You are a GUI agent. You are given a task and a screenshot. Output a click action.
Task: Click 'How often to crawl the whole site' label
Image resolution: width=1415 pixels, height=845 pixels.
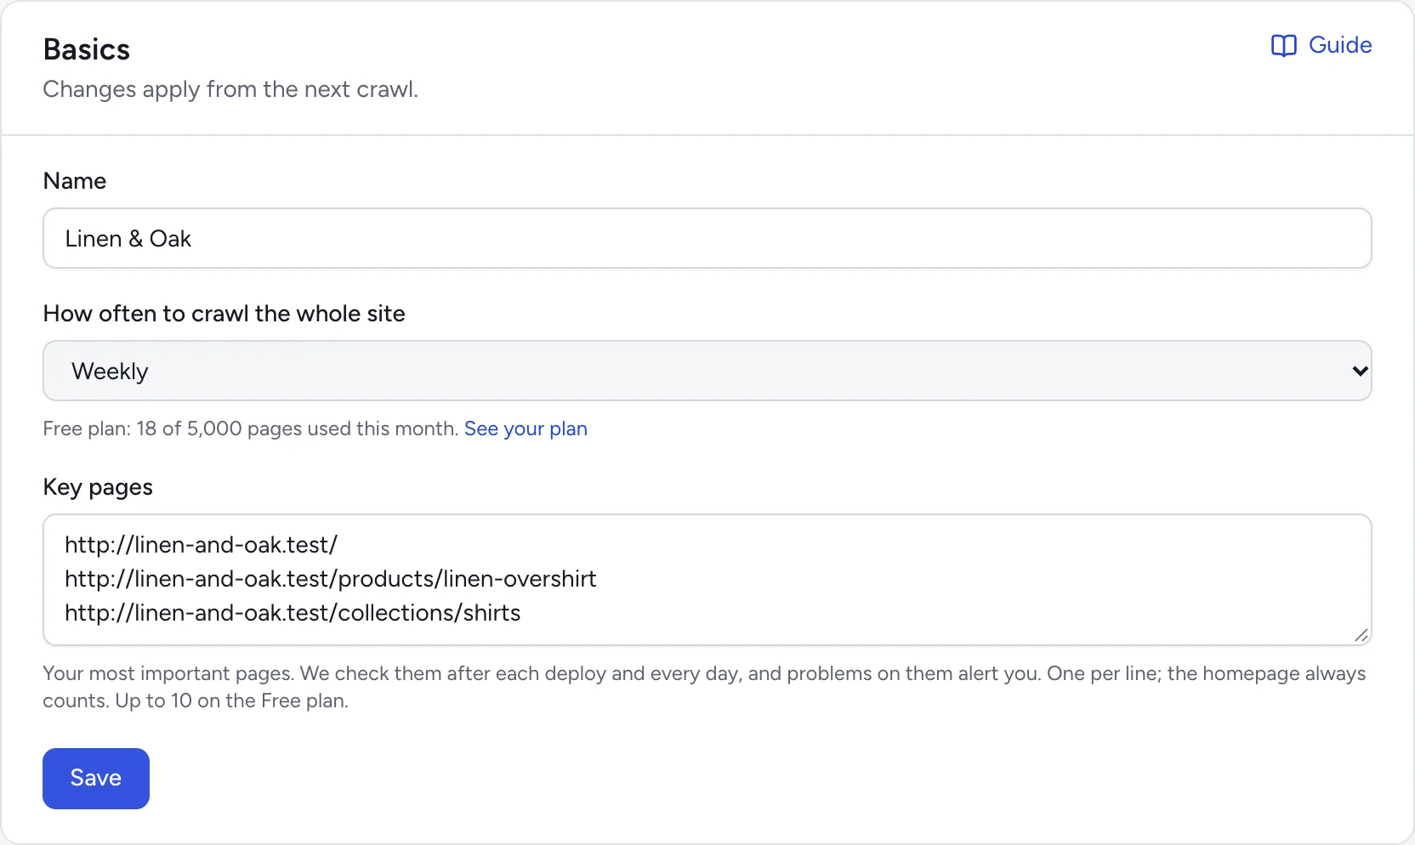[x=224, y=314]
